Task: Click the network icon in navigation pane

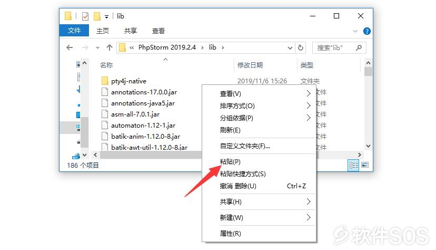Action: point(76,156)
